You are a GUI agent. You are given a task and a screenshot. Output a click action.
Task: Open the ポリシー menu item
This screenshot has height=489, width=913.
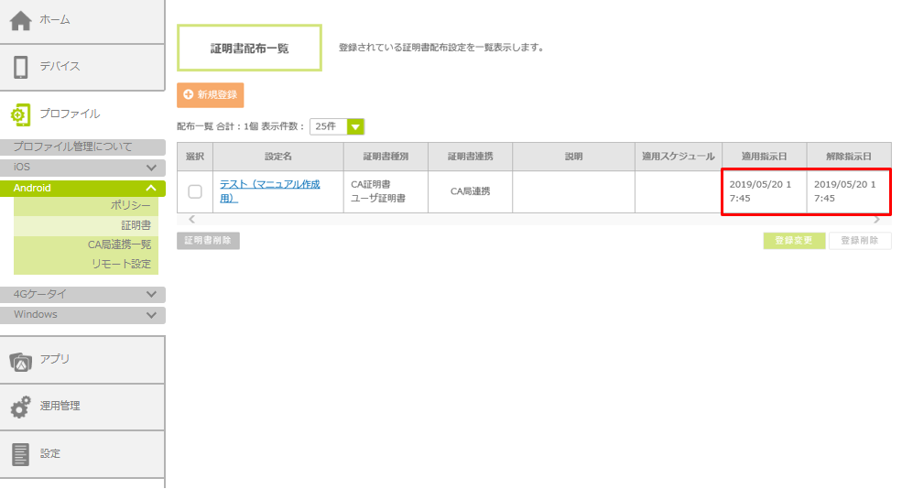[x=130, y=206]
